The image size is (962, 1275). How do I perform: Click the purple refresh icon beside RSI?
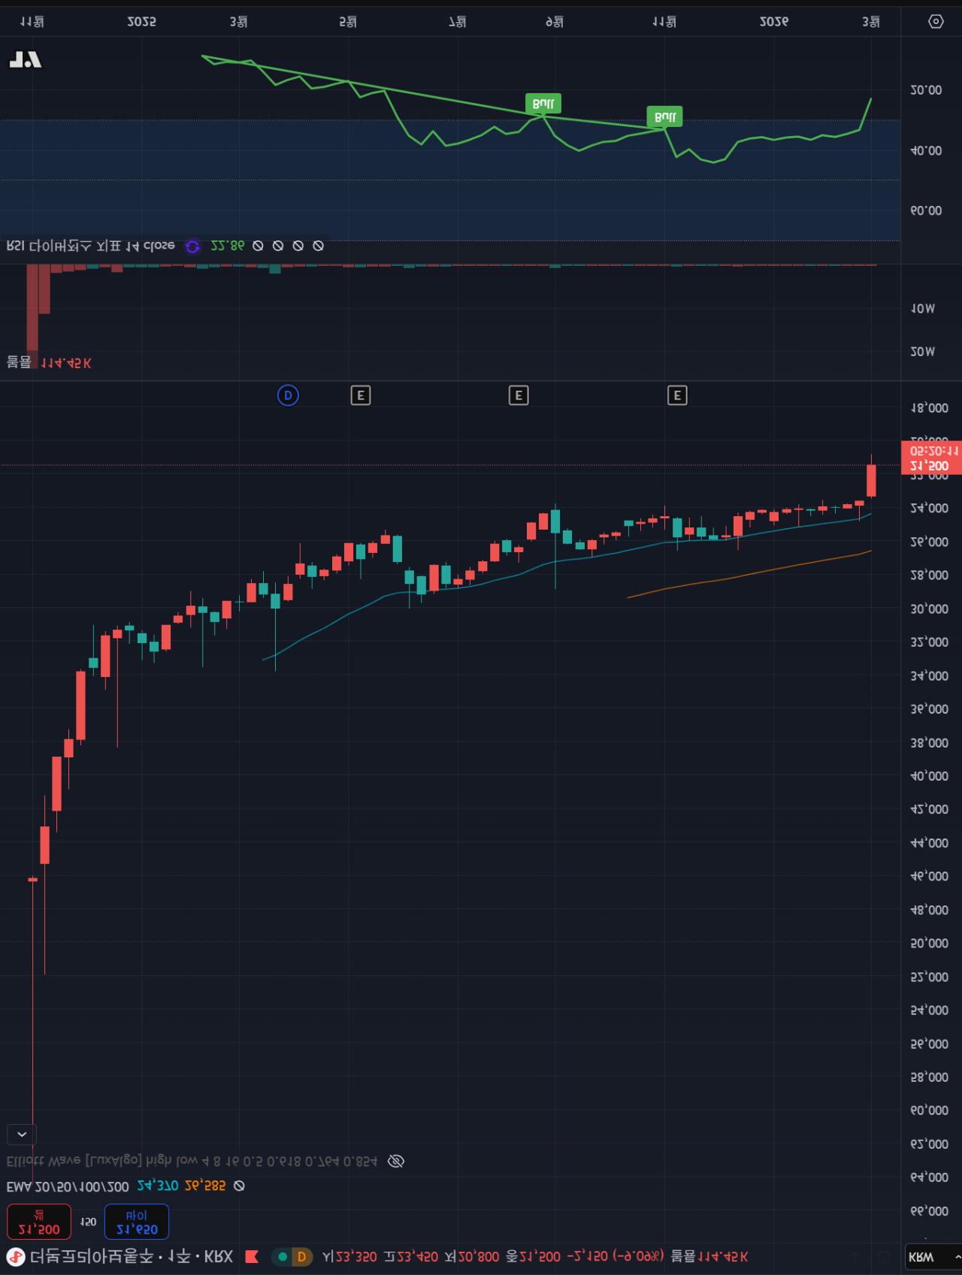[192, 246]
